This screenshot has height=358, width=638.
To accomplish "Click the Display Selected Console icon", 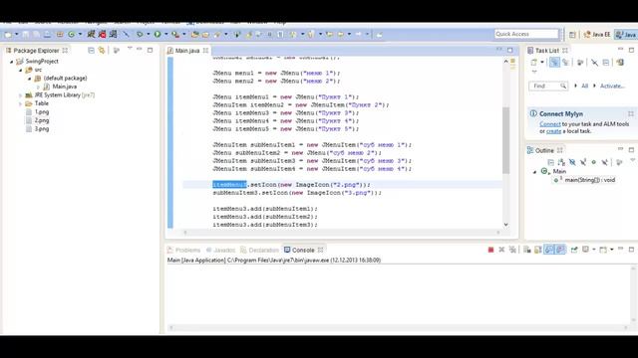I will click(x=585, y=250).
